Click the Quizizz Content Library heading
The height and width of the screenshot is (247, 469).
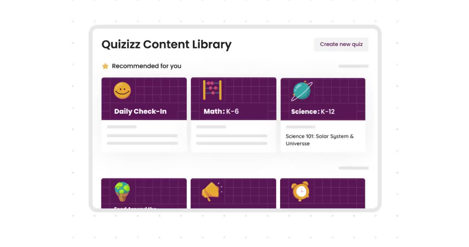point(166,44)
